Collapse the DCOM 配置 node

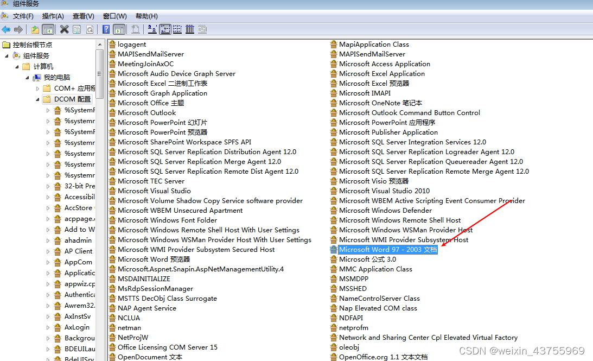(x=37, y=99)
